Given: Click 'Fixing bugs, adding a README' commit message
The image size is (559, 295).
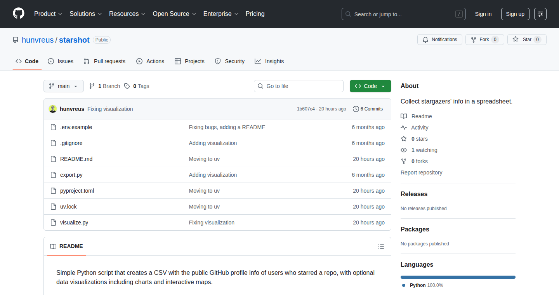Looking at the screenshot, I should click(227, 127).
